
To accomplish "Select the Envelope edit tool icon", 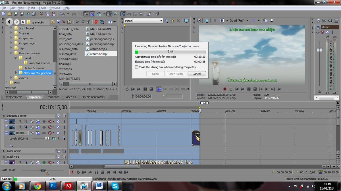I will (129, 14).
